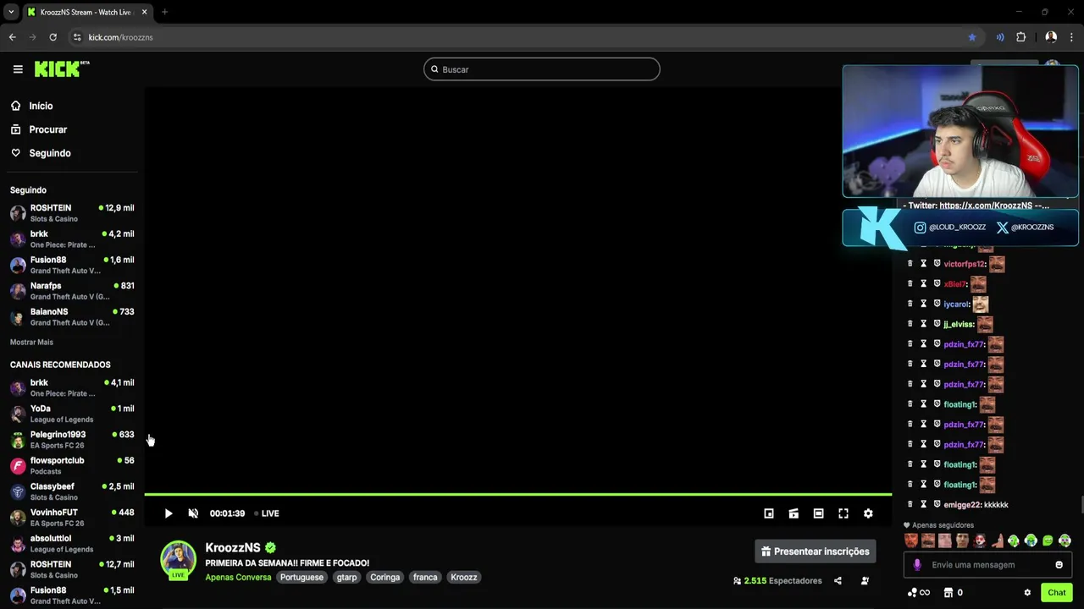Screen dimensions: 1084x609
Task: Expand Mostrar Mais in following list
Action: [x=31, y=343]
